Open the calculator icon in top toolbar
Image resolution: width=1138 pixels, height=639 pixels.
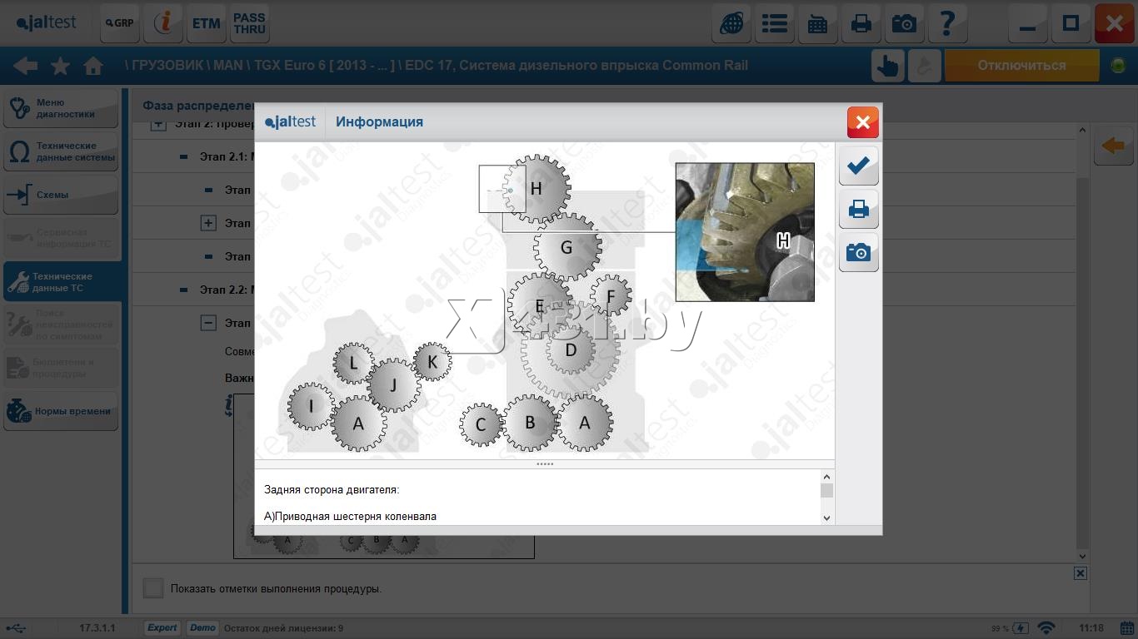click(818, 23)
